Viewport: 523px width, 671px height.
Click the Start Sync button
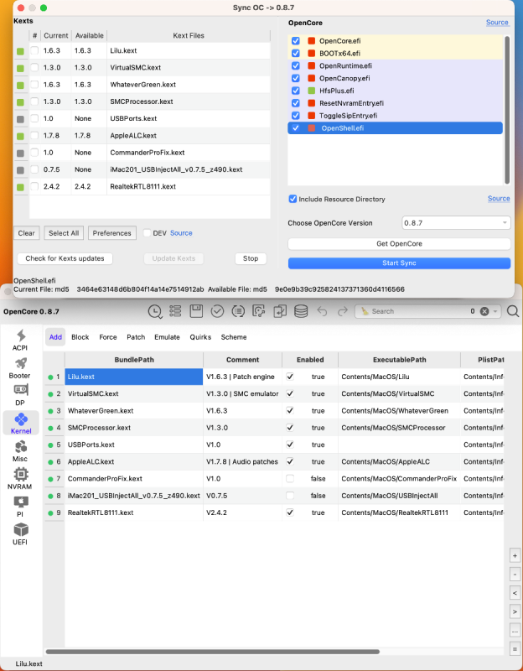[x=400, y=263]
